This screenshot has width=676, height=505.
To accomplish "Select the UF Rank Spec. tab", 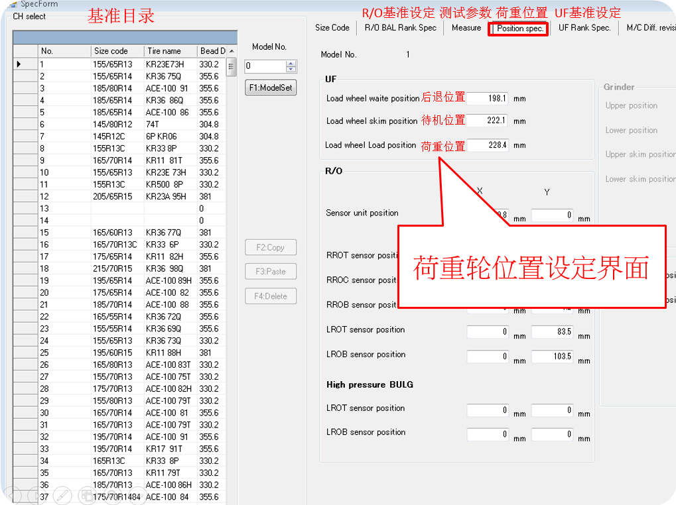I will tap(584, 28).
